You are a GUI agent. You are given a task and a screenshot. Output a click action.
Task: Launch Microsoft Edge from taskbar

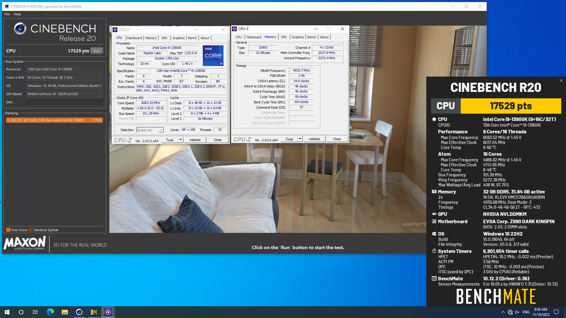[50, 312]
